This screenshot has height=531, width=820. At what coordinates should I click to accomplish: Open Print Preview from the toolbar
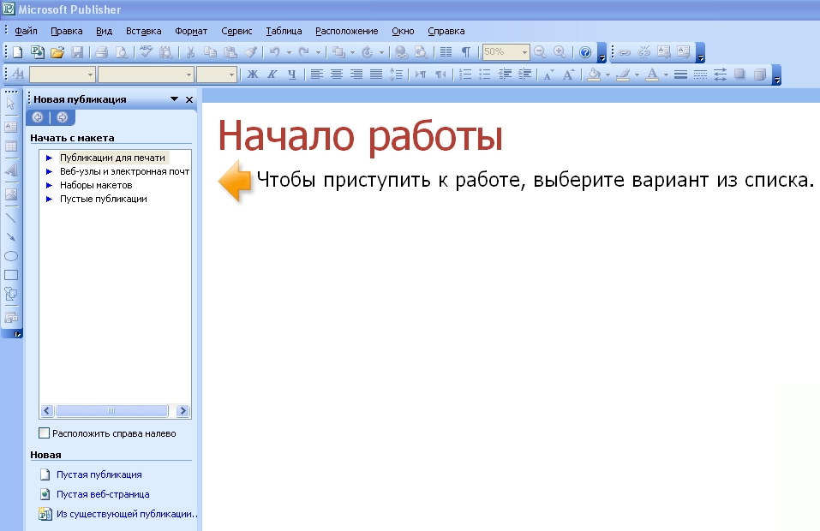pos(122,51)
